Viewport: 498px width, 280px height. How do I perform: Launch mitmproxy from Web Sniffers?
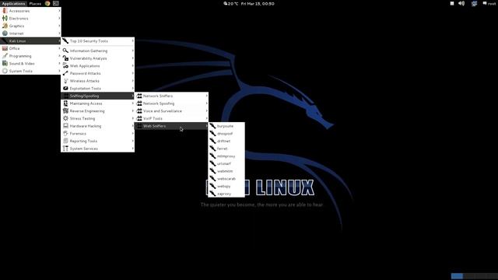tap(226, 156)
